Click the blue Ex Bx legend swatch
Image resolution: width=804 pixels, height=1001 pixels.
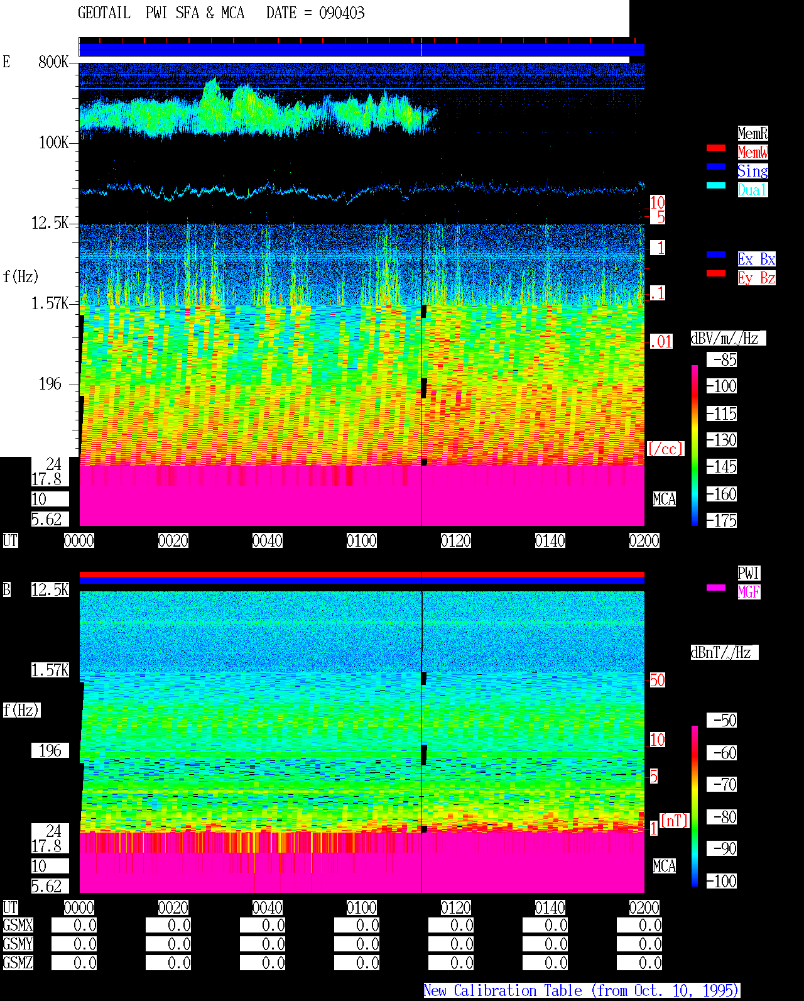coord(716,254)
